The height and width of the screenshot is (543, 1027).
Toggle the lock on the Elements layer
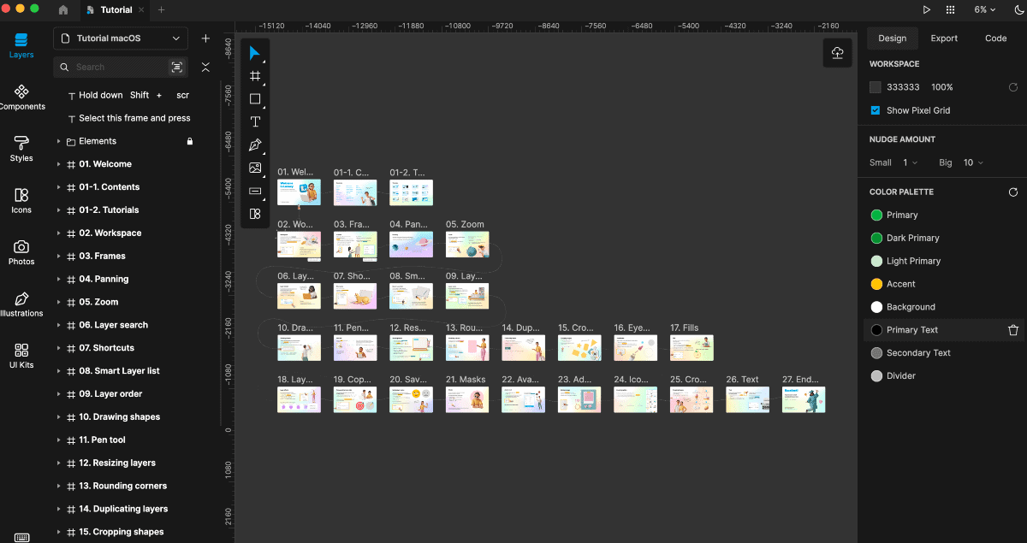[x=190, y=141]
